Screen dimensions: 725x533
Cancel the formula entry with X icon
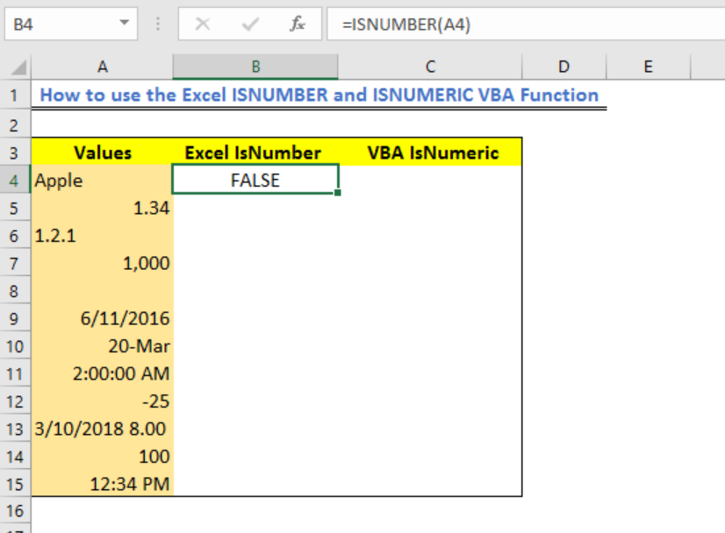(x=203, y=24)
